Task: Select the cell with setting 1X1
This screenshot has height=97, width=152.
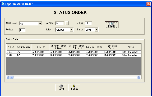Action: [x=24, y=55]
